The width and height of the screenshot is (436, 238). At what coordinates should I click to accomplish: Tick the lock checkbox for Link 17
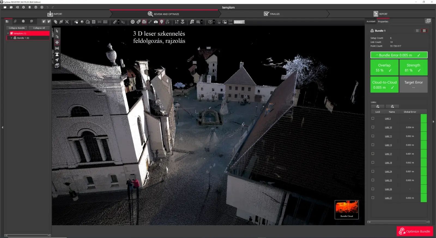click(373, 154)
